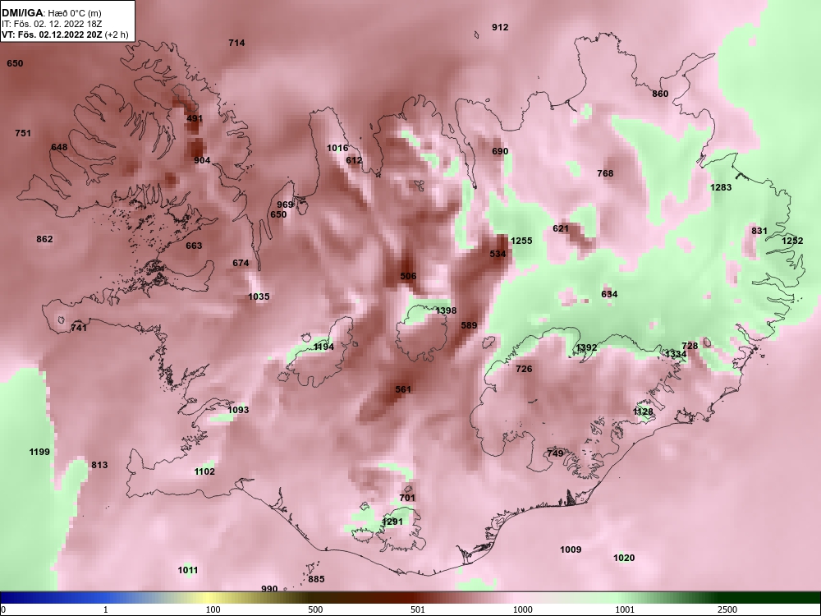This screenshot has width=821, height=616.
Task: Click the 1334 height value
Action: pos(676,355)
